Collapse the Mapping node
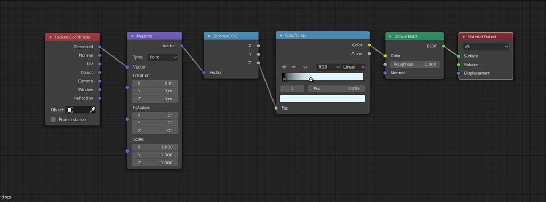 pos(132,36)
